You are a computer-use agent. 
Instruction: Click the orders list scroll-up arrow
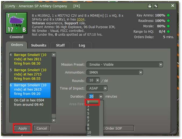[x=54, y=55]
